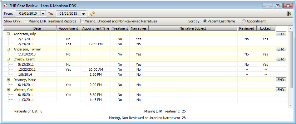Collapse the Delaney, Marie patient node
296x124 pixels.
pyautogui.click(x=8, y=80)
